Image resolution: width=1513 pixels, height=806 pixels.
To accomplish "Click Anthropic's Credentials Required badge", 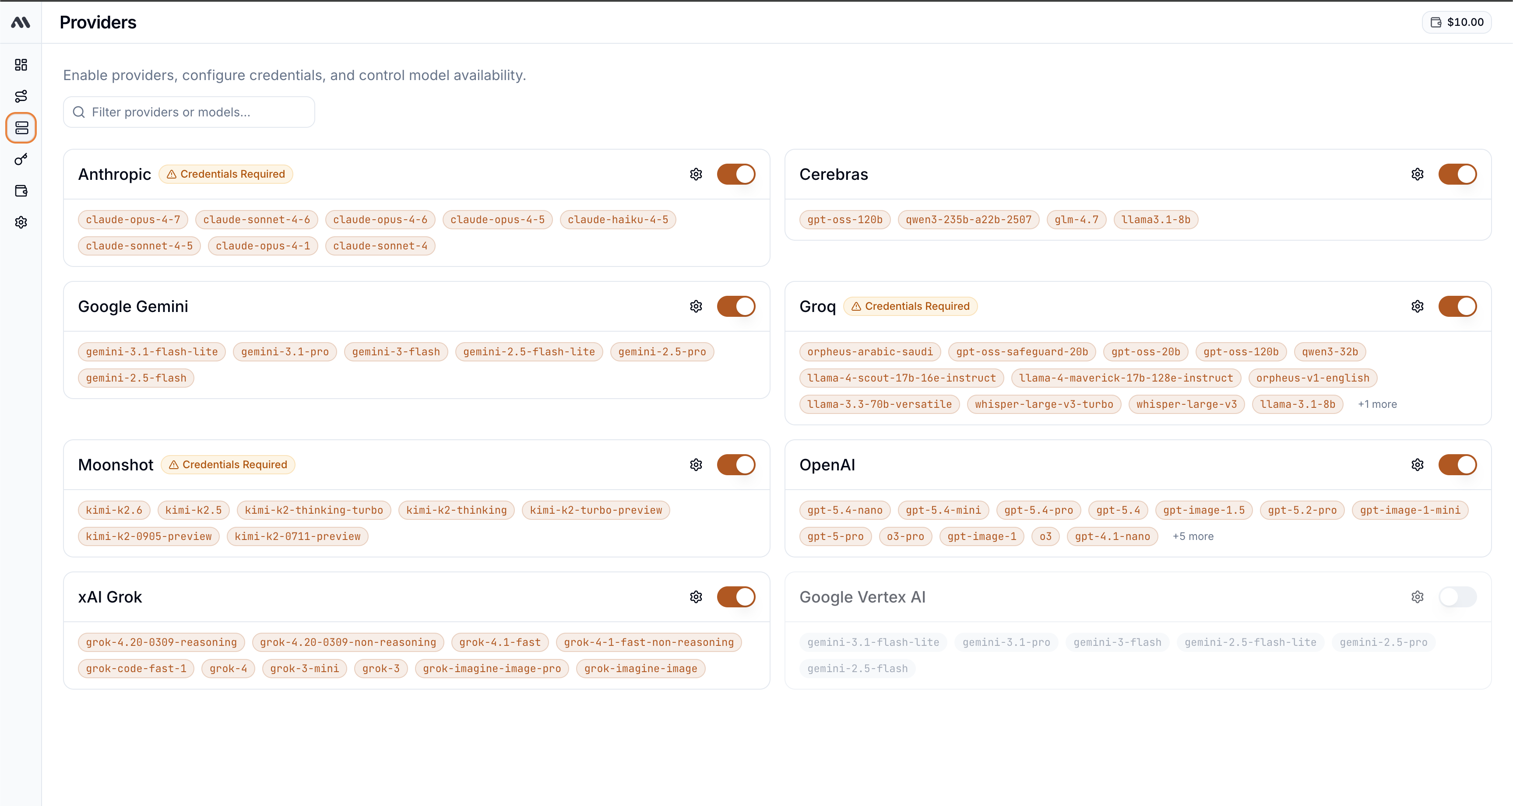I will 226,174.
